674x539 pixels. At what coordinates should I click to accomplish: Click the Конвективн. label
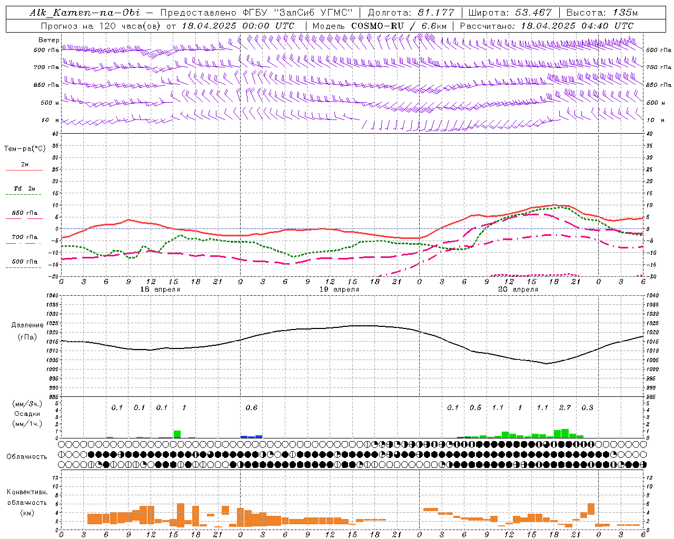(27, 492)
